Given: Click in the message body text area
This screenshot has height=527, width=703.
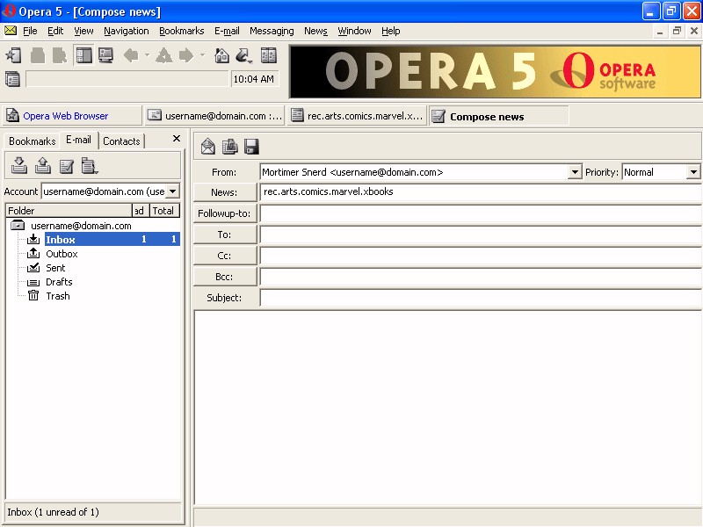Looking at the screenshot, I should (448, 407).
